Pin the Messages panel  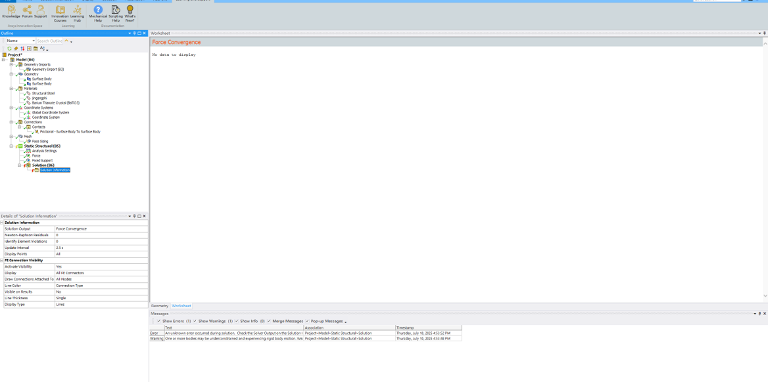pos(759,314)
